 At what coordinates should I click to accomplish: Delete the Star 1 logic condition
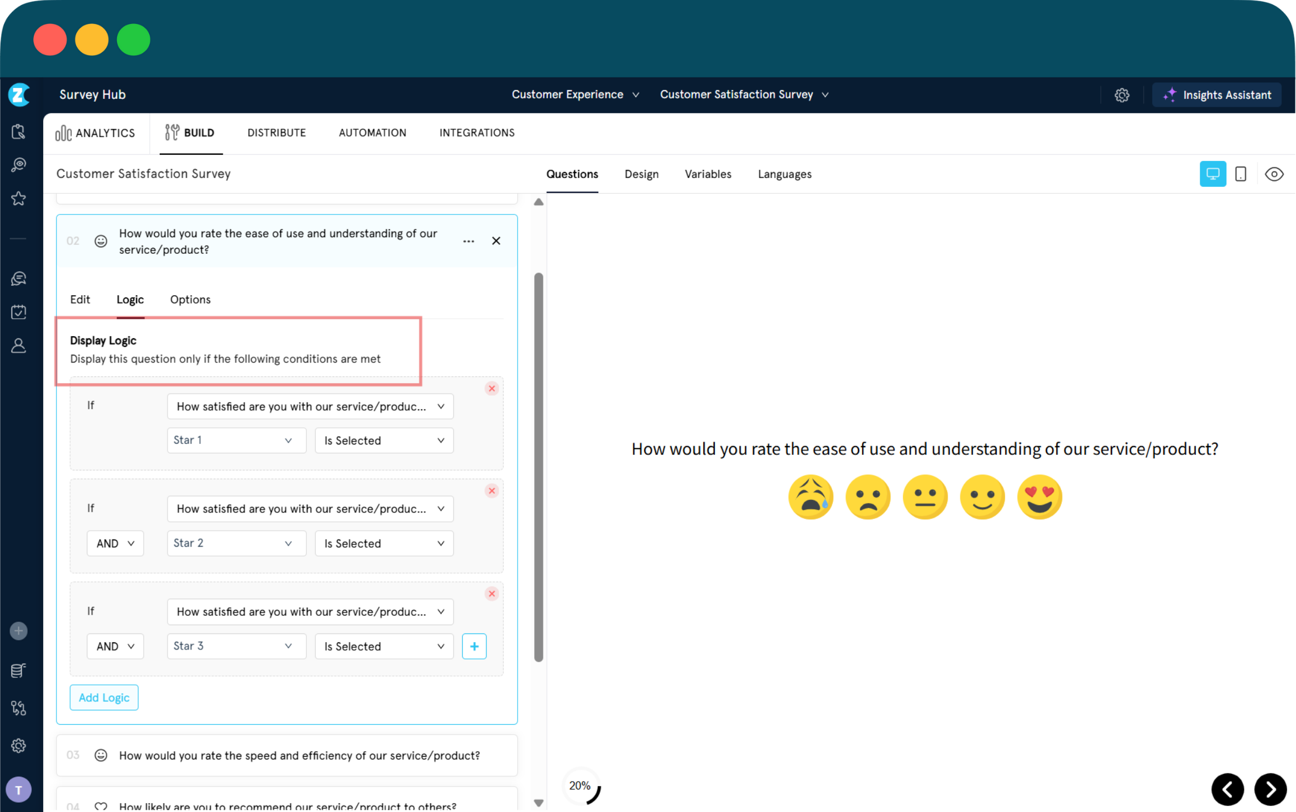pos(492,388)
